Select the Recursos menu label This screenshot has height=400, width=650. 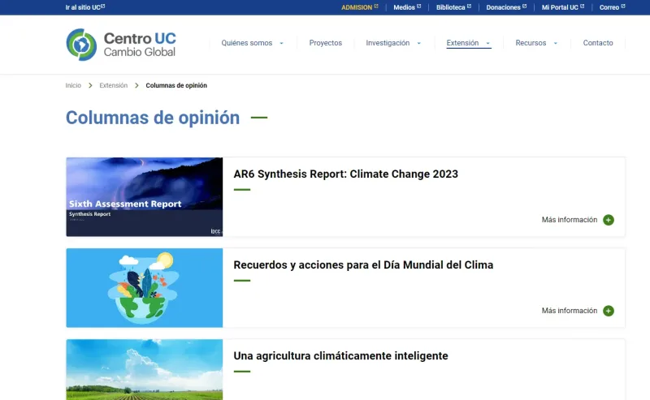click(x=531, y=43)
